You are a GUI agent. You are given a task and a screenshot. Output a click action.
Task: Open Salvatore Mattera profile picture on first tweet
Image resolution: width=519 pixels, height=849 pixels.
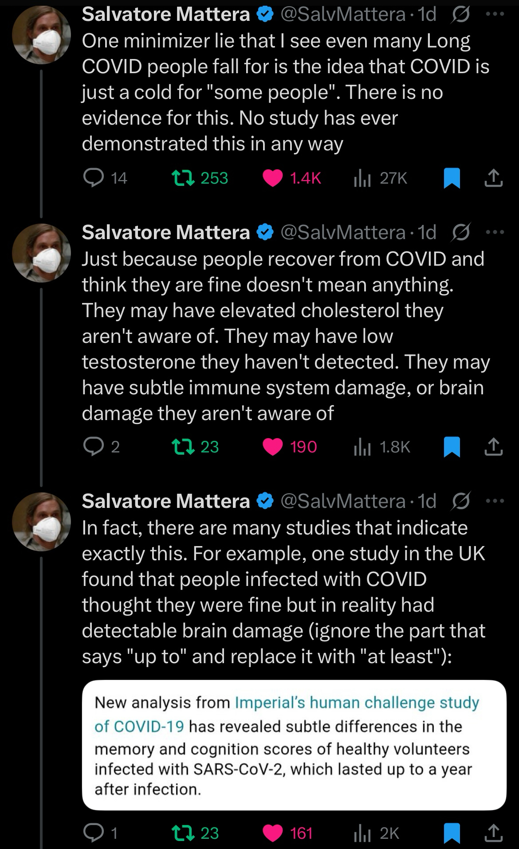click(41, 35)
